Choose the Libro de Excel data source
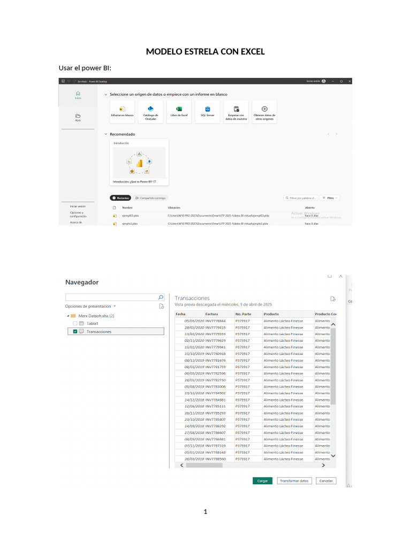This screenshot has width=411, height=548. pyautogui.click(x=179, y=111)
